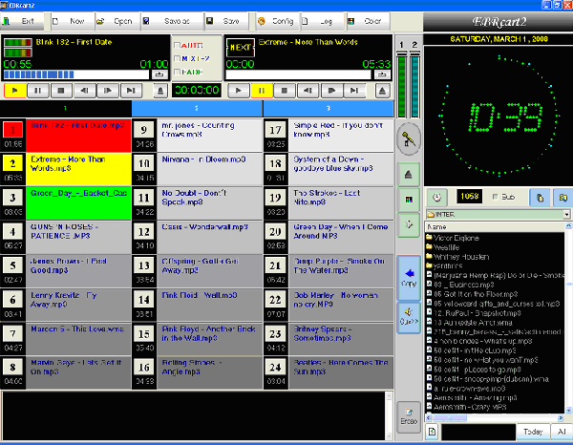
Task: Toggle the FADE checkbox
Action: point(178,71)
